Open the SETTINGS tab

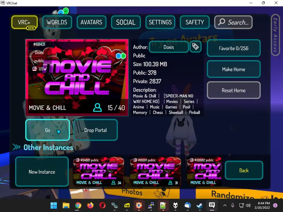tap(160, 22)
